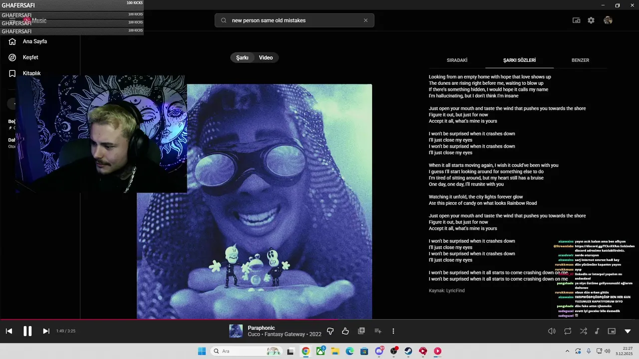Screen dimensions: 639x359
Task: Open the account avatar menu
Action: point(608,20)
